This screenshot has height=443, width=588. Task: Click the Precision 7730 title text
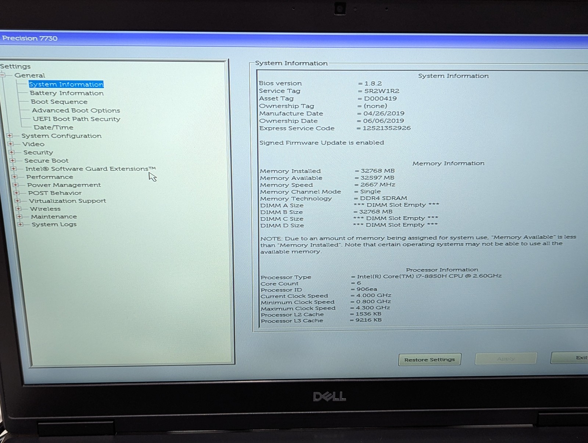click(30, 38)
